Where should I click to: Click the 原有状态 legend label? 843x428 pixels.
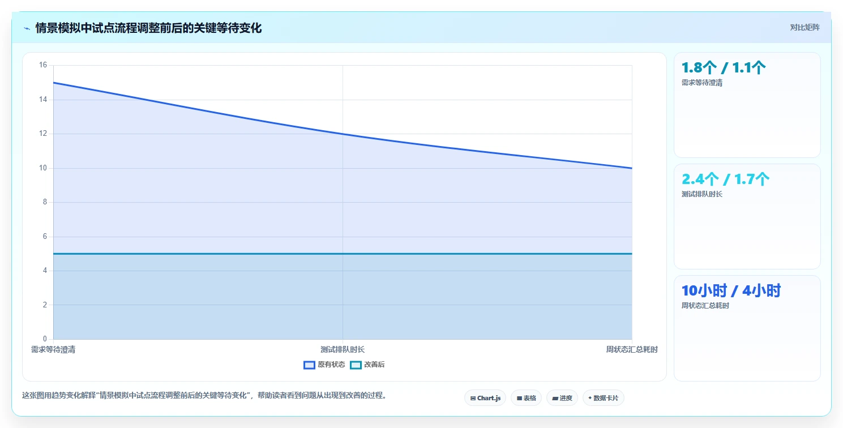point(331,365)
